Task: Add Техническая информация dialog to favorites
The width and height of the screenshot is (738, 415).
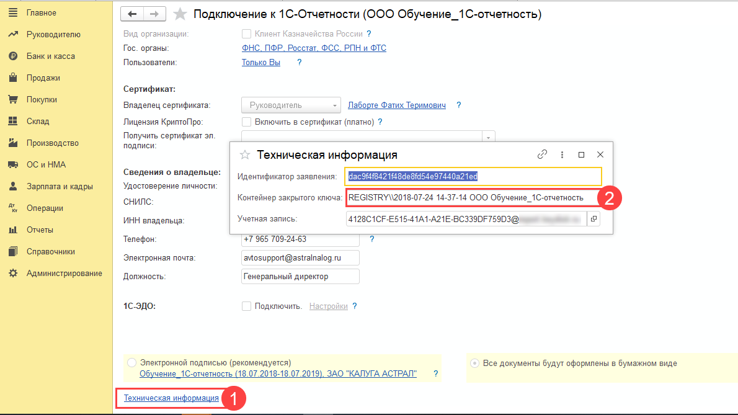Action: [245, 155]
